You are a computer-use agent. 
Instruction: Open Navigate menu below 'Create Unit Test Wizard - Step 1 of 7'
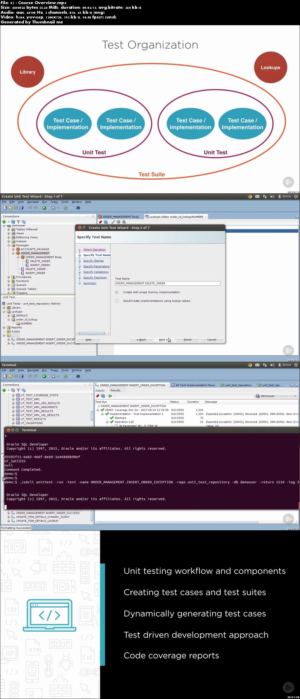[x=33, y=202]
